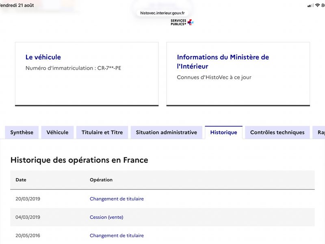Screen dimensions: 325x244
Task: Click the date 04/03/2019
Action: tap(28, 217)
